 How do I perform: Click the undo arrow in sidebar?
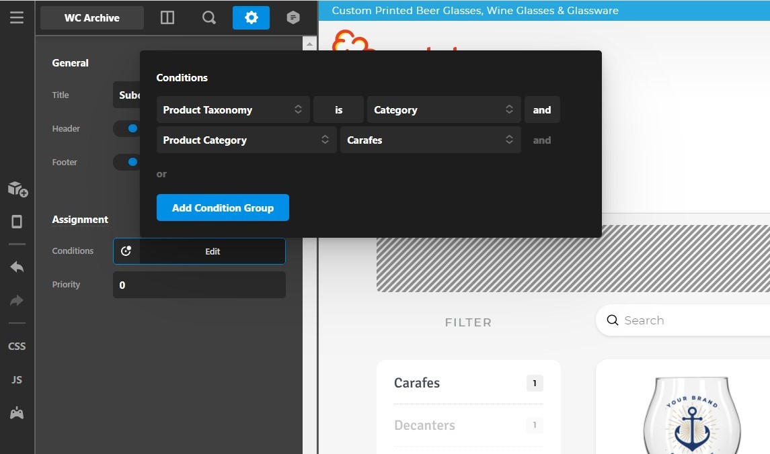click(x=17, y=267)
